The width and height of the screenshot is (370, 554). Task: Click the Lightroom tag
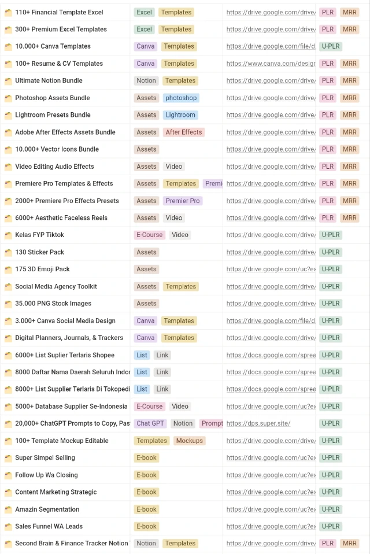(180, 115)
